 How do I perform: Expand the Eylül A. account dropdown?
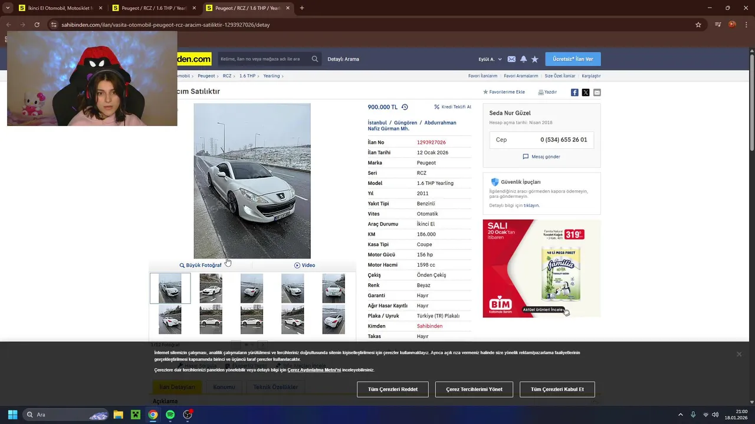[x=490, y=59]
